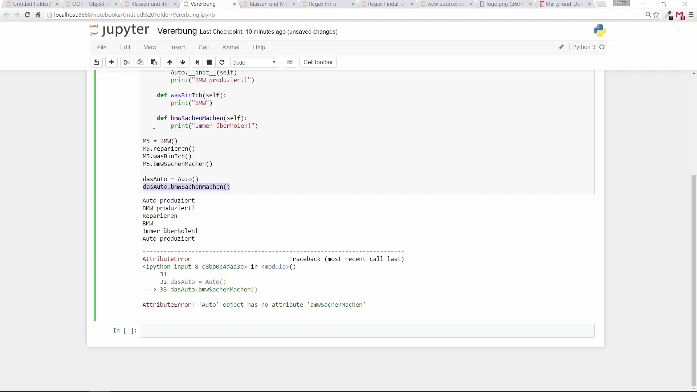Image resolution: width=697 pixels, height=392 pixels.
Task: Open the command palette keyboard icon
Action: pyautogui.click(x=290, y=62)
